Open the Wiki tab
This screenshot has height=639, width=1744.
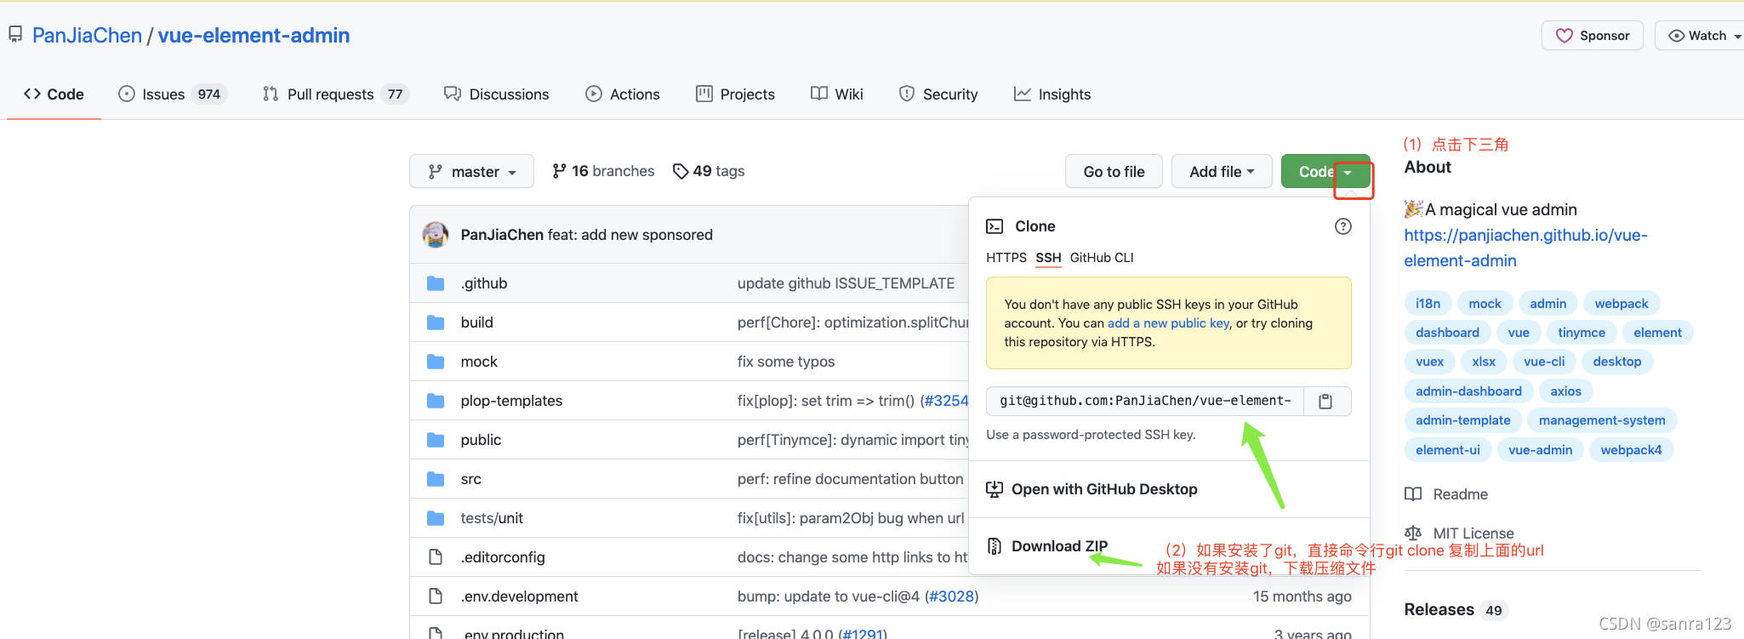point(837,94)
